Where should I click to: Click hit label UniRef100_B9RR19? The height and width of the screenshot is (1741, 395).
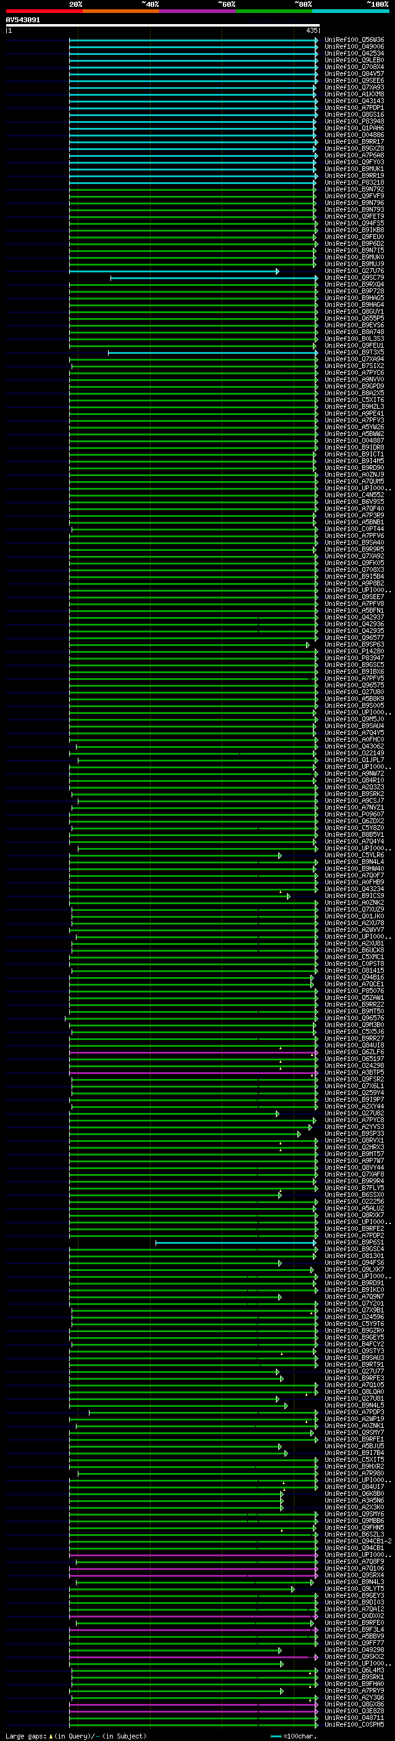(x=354, y=175)
